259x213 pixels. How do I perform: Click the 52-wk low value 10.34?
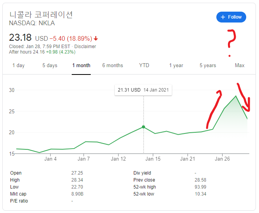point(200,194)
